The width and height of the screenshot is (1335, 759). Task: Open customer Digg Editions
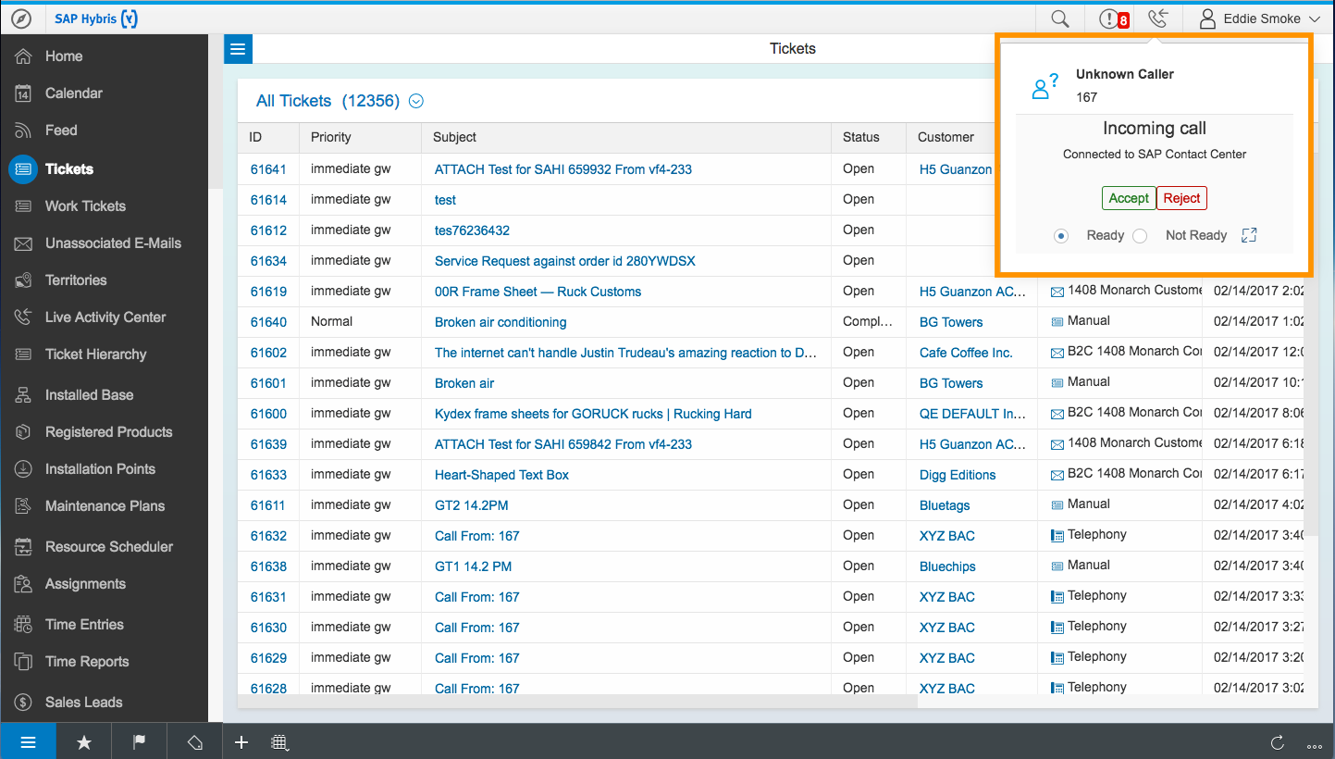pos(958,475)
